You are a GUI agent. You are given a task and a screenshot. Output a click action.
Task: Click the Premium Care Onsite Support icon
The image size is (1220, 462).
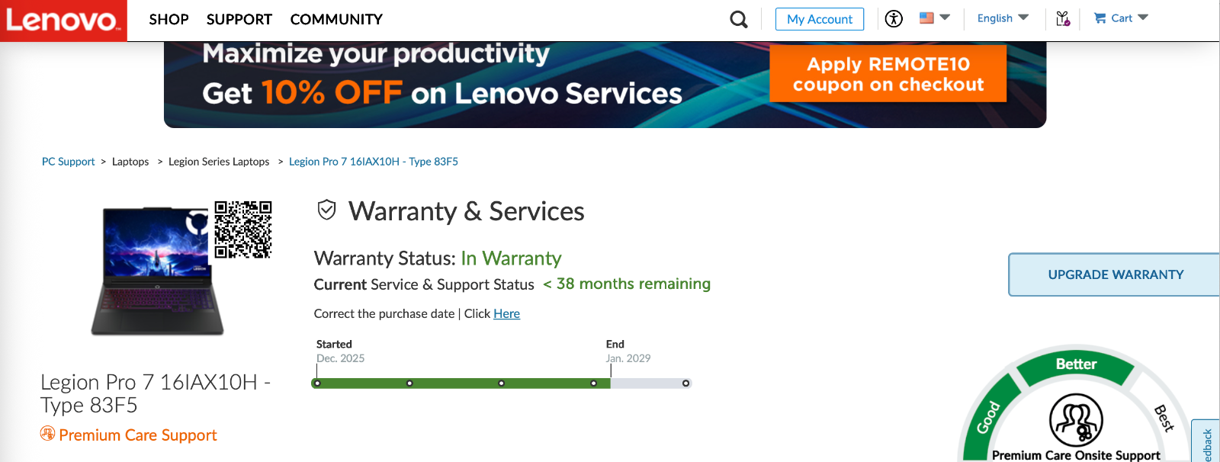(1076, 420)
